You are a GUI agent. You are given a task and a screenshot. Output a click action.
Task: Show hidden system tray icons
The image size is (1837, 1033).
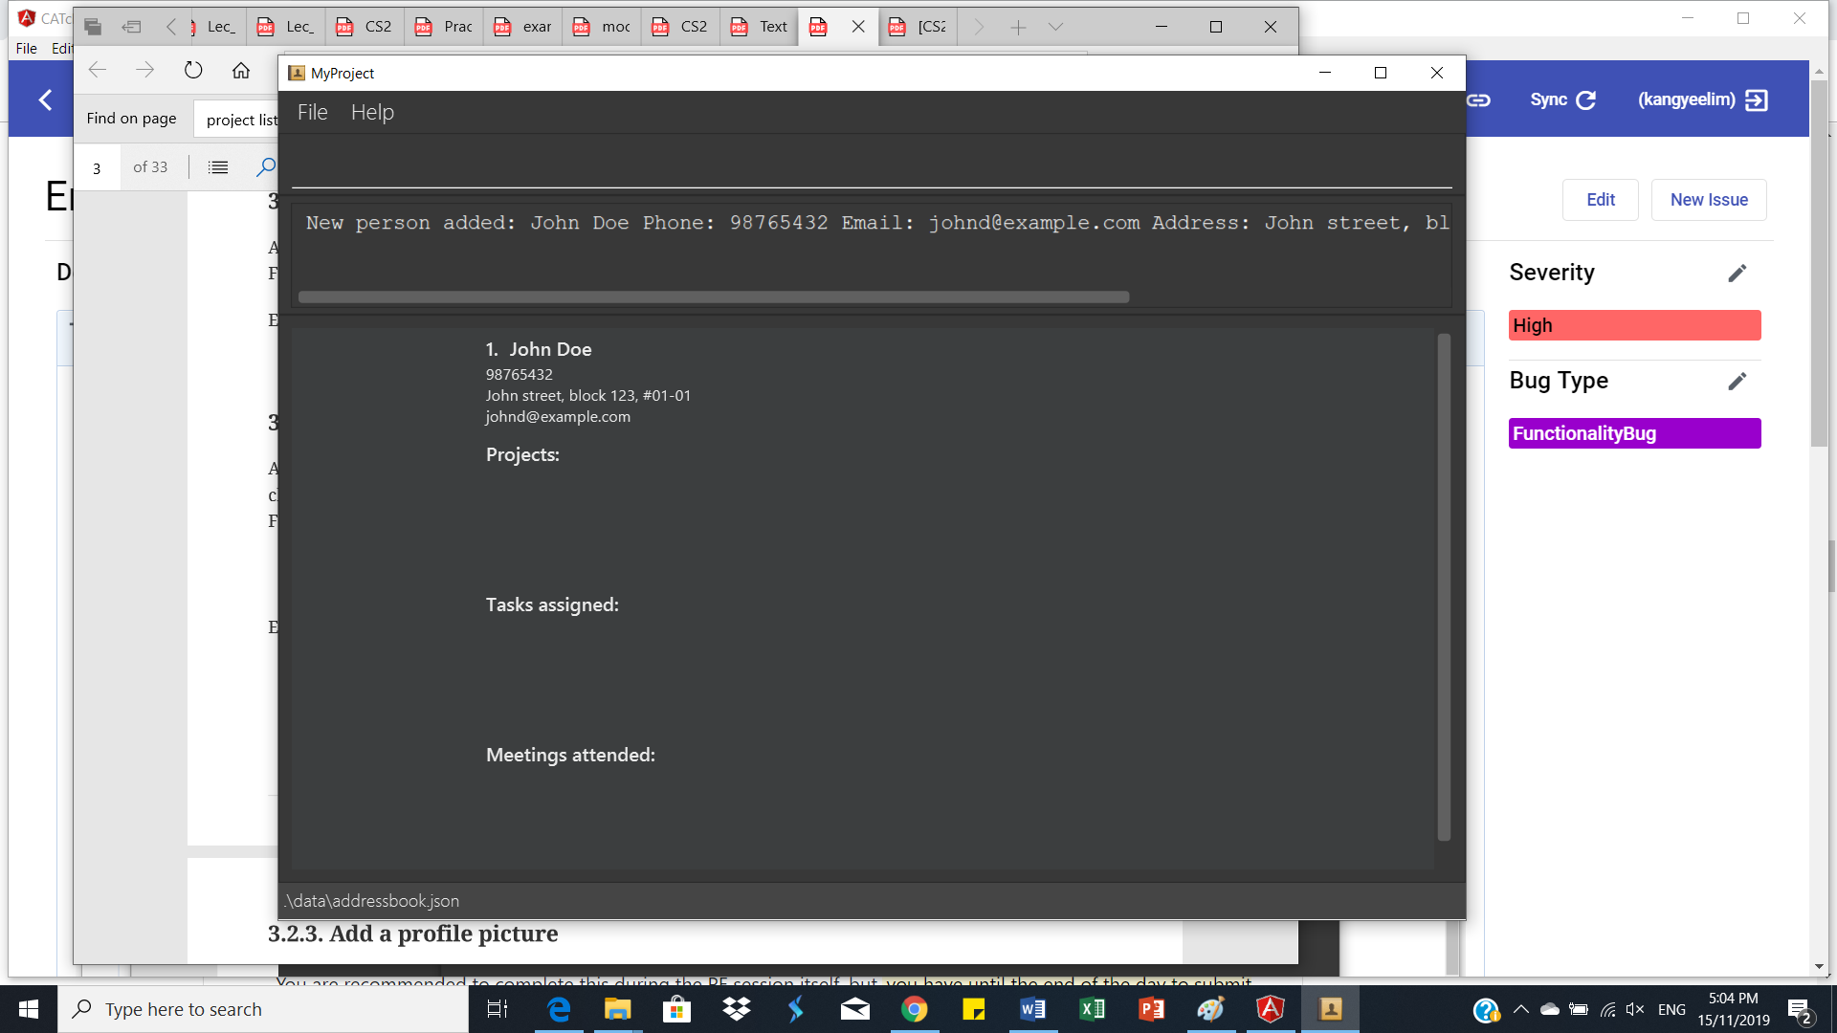(x=1520, y=1009)
